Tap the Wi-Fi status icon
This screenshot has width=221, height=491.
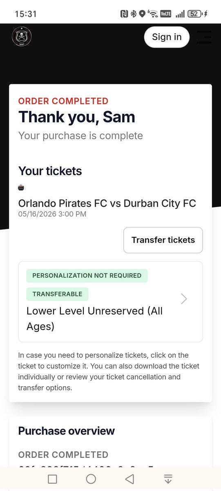pos(152,14)
